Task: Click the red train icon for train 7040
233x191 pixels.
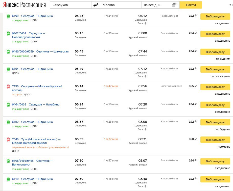Action: [x=9, y=140]
